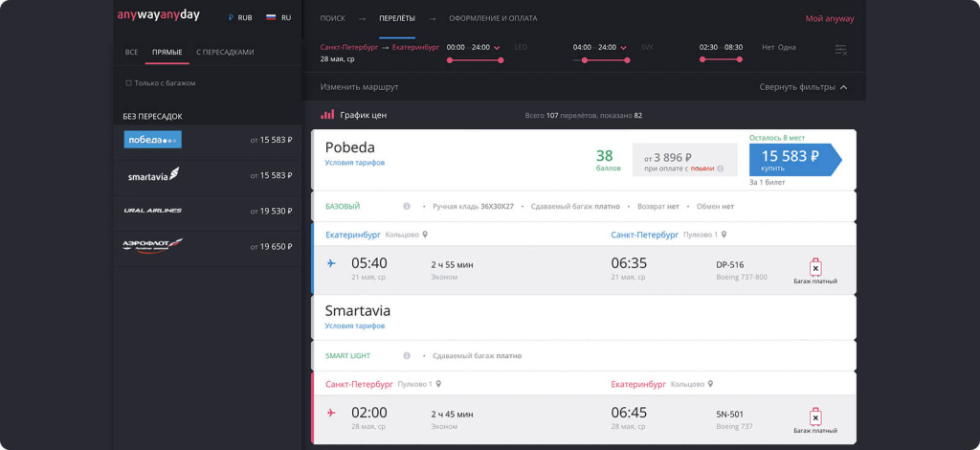The image size is (980, 450).
Task: Switch to the ВСЕ flights tab
Action: click(131, 53)
